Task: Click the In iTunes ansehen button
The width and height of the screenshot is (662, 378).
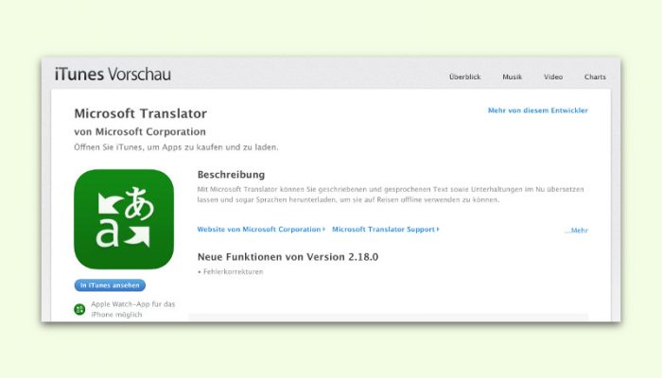Action: (110, 285)
